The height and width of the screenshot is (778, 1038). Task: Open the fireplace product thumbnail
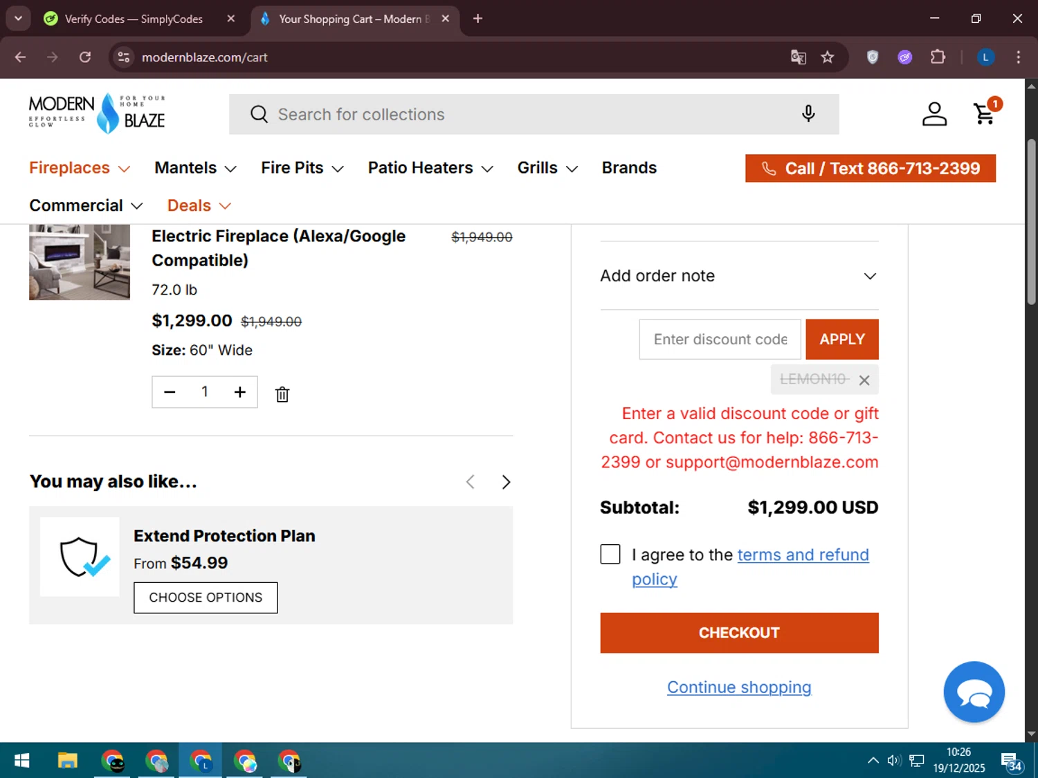[80, 262]
